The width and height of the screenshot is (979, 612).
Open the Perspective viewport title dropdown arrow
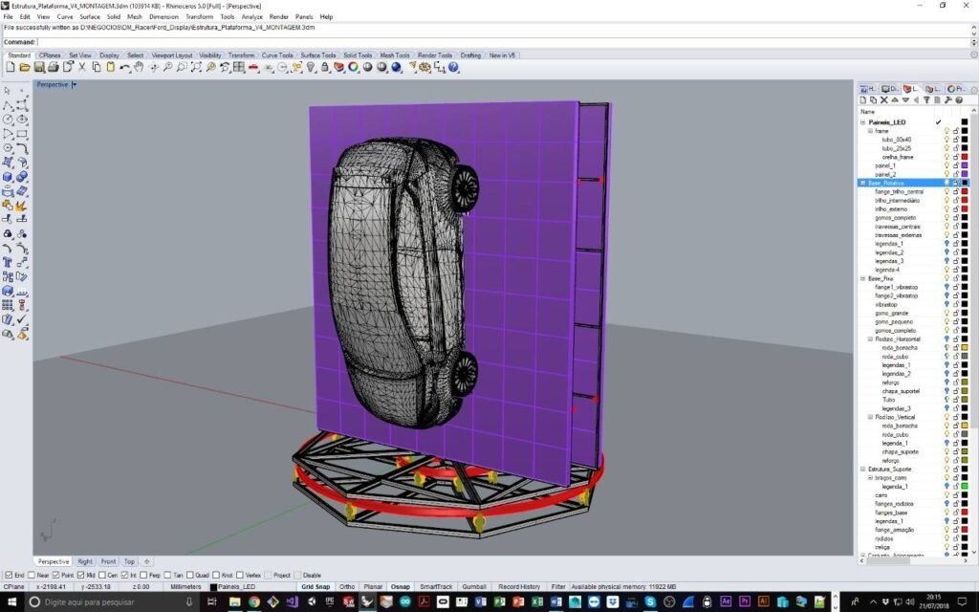pyautogui.click(x=74, y=84)
